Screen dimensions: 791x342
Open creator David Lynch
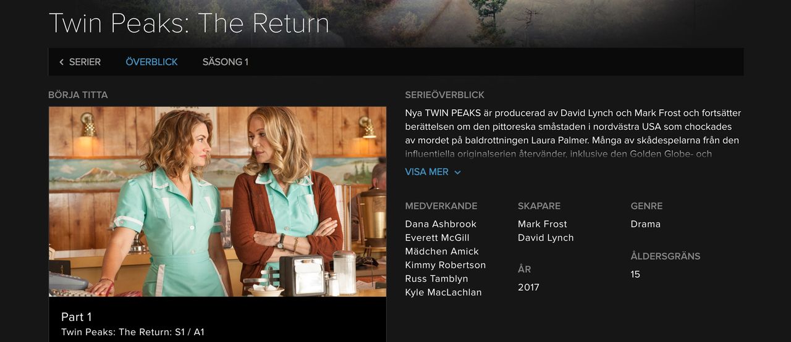tap(546, 238)
